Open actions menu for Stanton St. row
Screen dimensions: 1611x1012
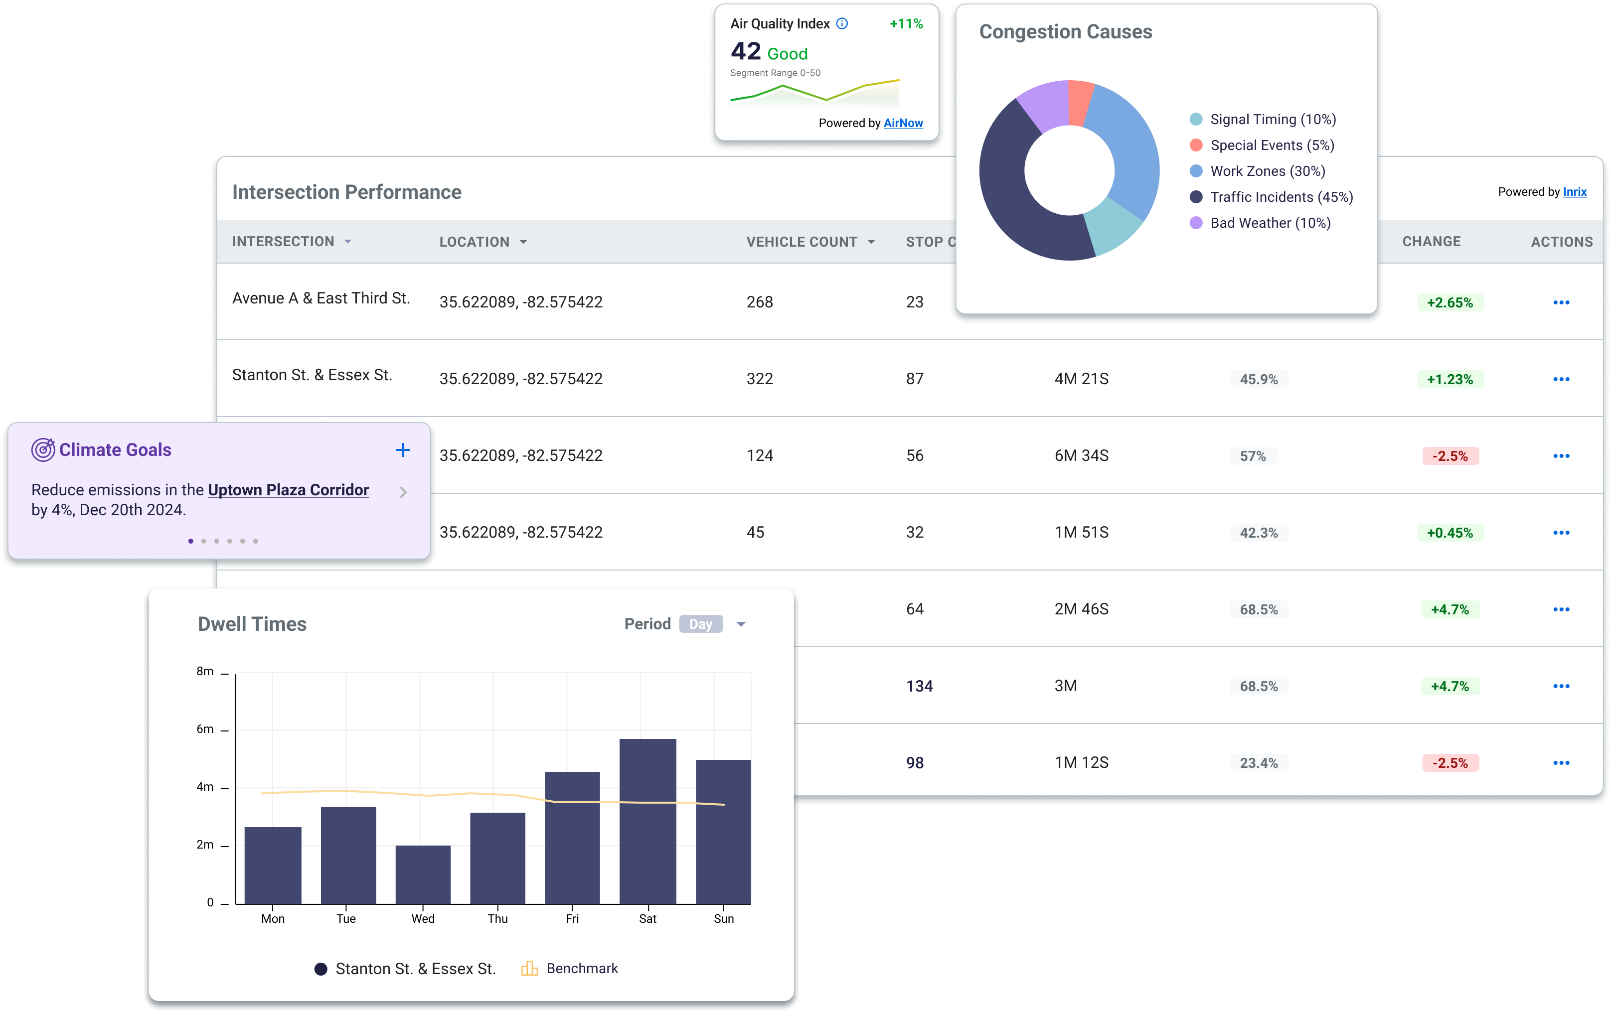click(1561, 379)
